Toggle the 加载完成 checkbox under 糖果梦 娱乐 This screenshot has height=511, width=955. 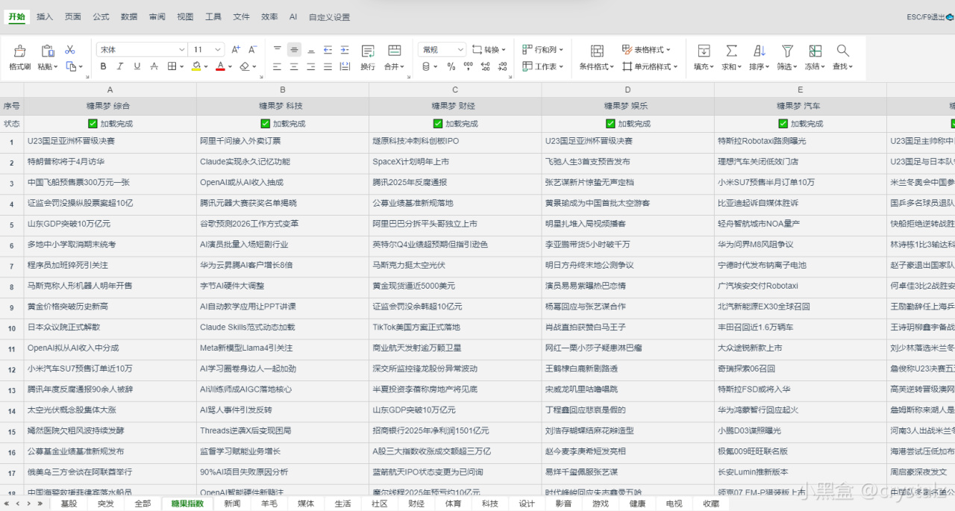(x=610, y=124)
